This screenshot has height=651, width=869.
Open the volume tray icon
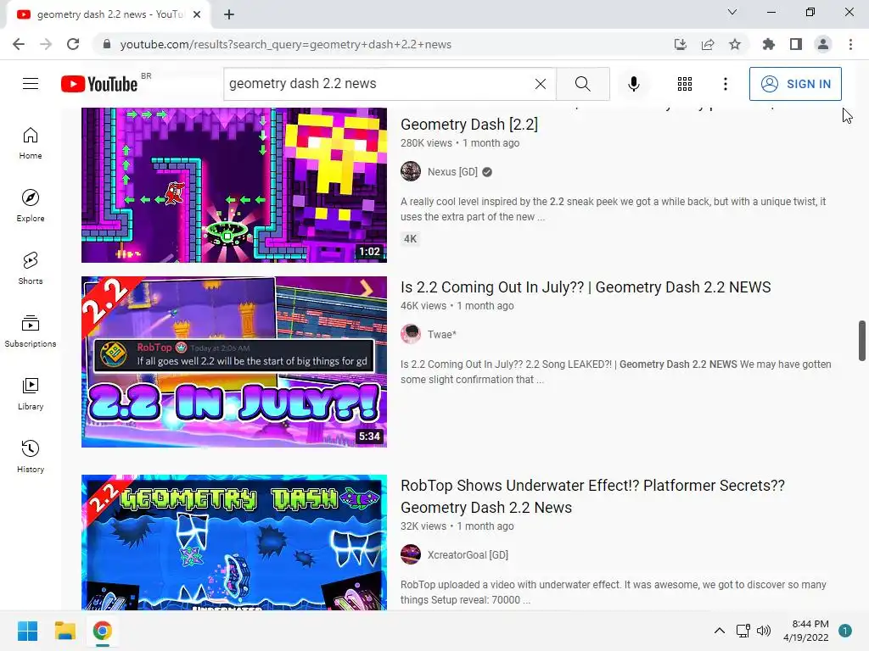(x=764, y=631)
